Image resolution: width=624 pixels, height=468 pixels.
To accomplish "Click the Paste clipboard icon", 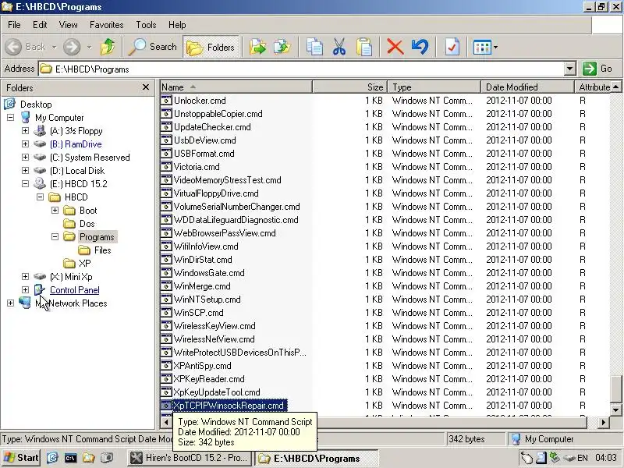I will [363, 47].
